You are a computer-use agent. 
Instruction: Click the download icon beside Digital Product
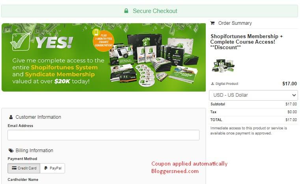(212, 84)
